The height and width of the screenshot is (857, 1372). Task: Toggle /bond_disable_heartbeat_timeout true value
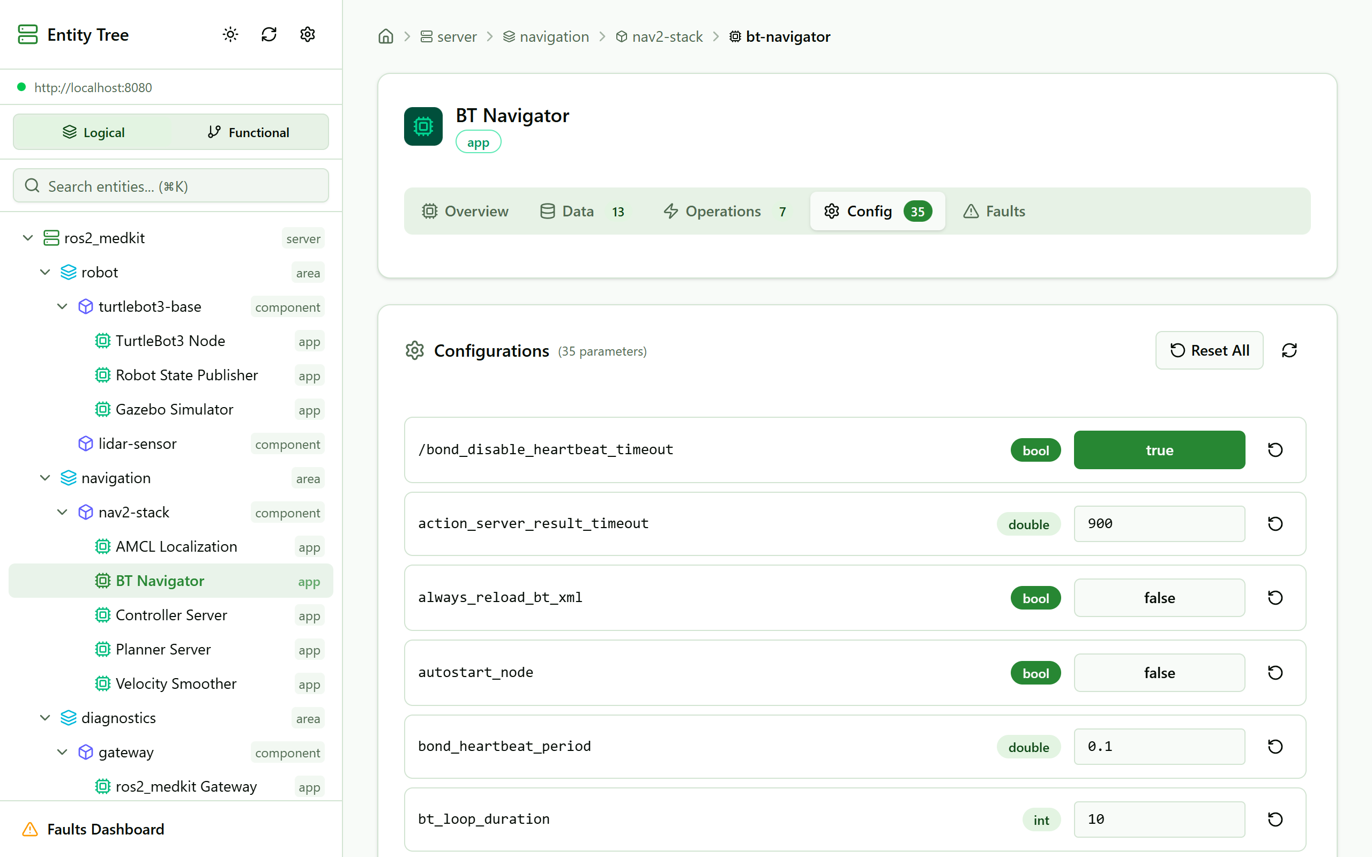point(1159,450)
